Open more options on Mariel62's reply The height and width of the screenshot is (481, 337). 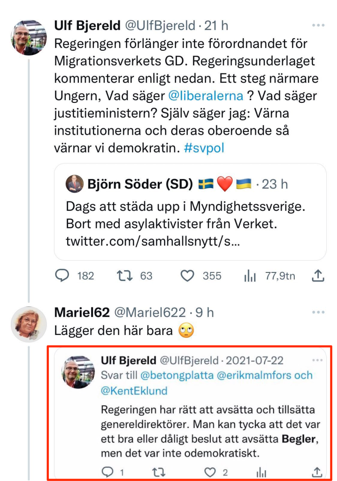pos(318,312)
